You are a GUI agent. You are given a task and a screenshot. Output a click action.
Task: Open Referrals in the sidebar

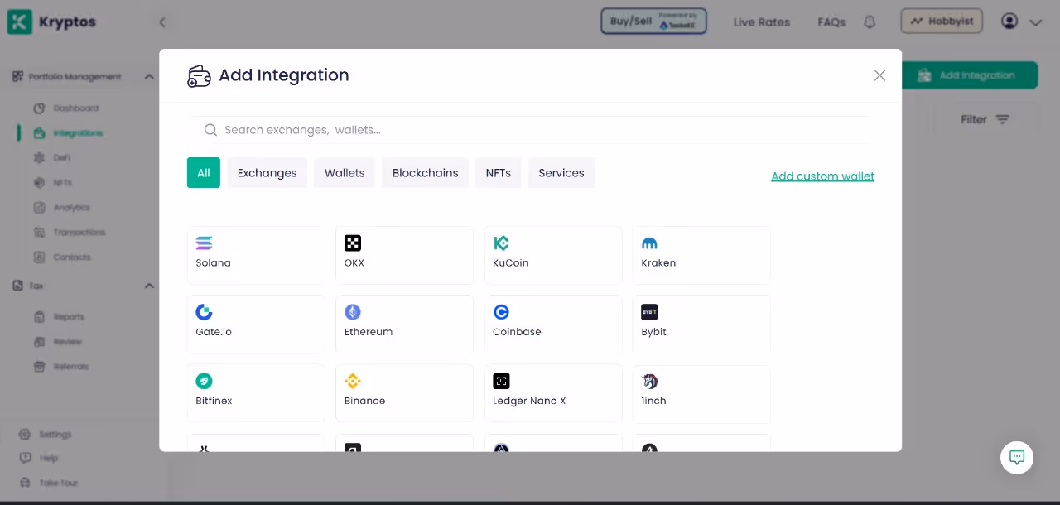tap(60, 367)
